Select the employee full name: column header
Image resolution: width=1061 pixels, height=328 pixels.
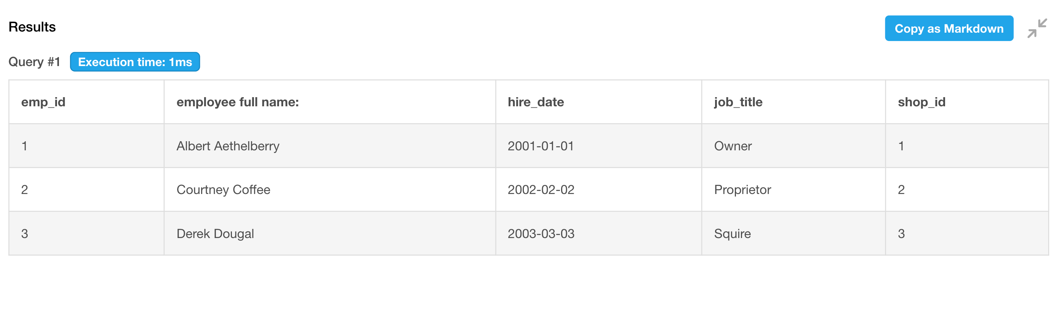tap(330, 102)
